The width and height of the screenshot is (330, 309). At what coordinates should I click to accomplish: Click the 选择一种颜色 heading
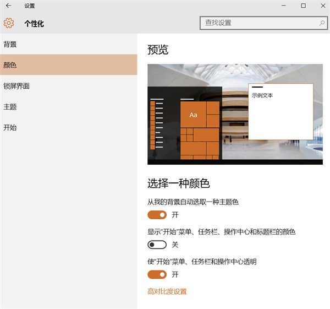click(x=178, y=183)
